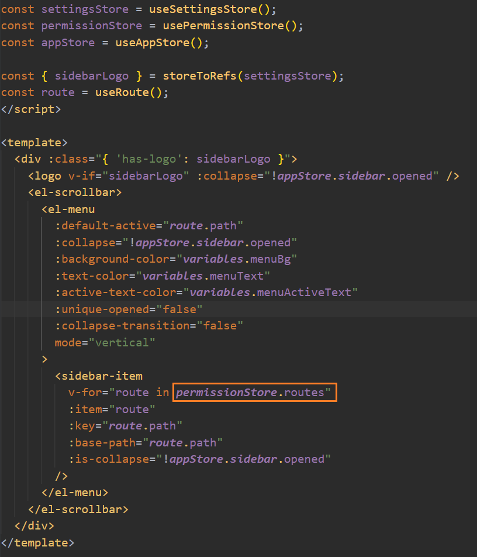477x557 pixels.
Task: Click the <sidebar-item opening tag
Action: point(98,376)
